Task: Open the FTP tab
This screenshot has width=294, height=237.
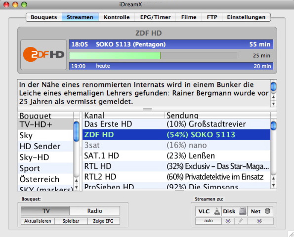Action: tap(212, 17)
